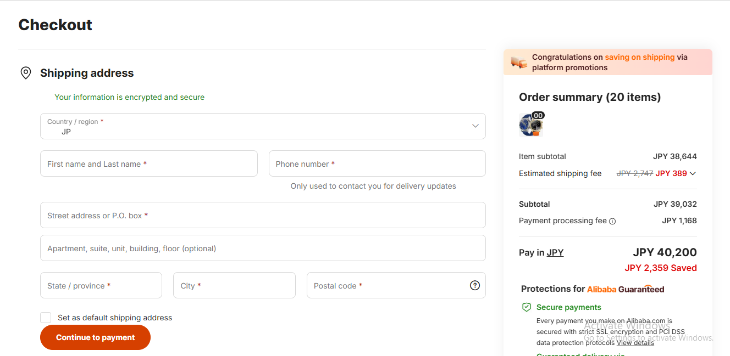Open the product item thumbnail in order summary
The width and height of the screenshot is (730, 356).
(530, 125)
